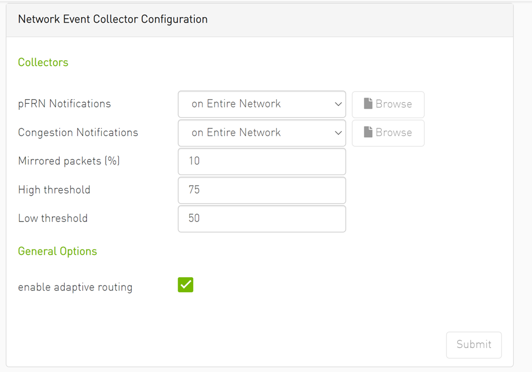
Task: Click the "Congestion Notifications" label
Action: [x=78, y=133]
